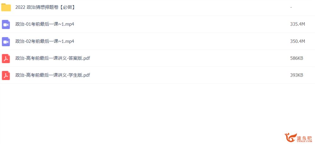Click the 350.4M file size
315x144 pixels.
click(298, 41)
